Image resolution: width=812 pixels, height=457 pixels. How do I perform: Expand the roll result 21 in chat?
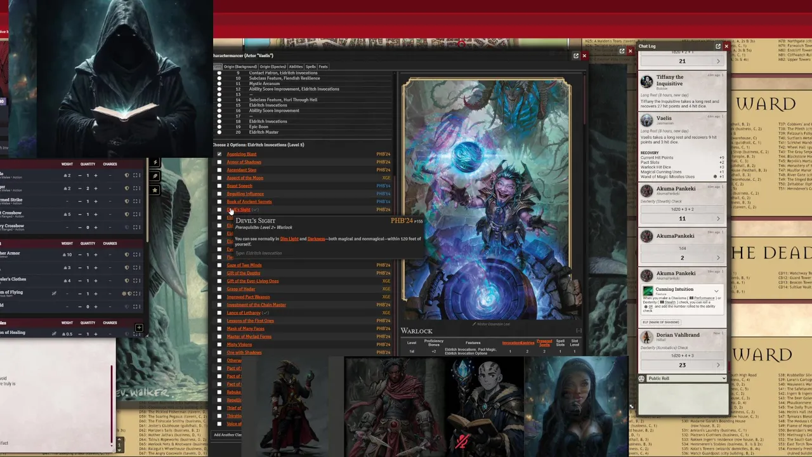718,61
